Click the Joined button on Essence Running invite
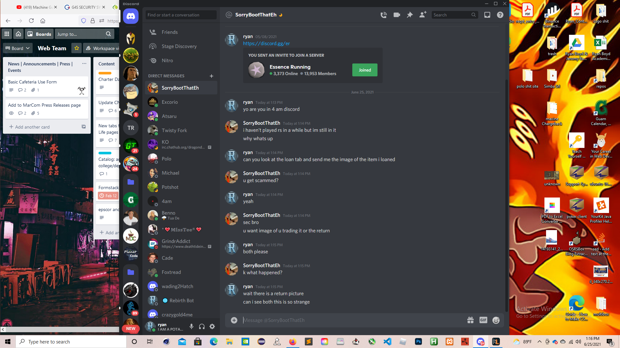620x348 pixels. pyautogui.click(x=365, y=70)
